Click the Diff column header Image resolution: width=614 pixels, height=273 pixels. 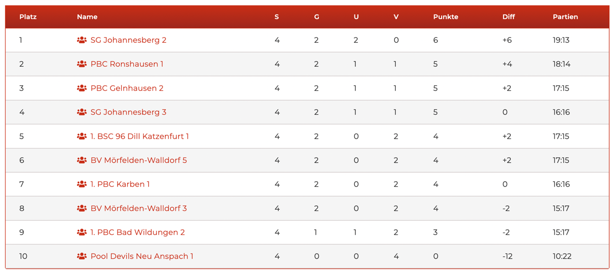pos(508,17)
